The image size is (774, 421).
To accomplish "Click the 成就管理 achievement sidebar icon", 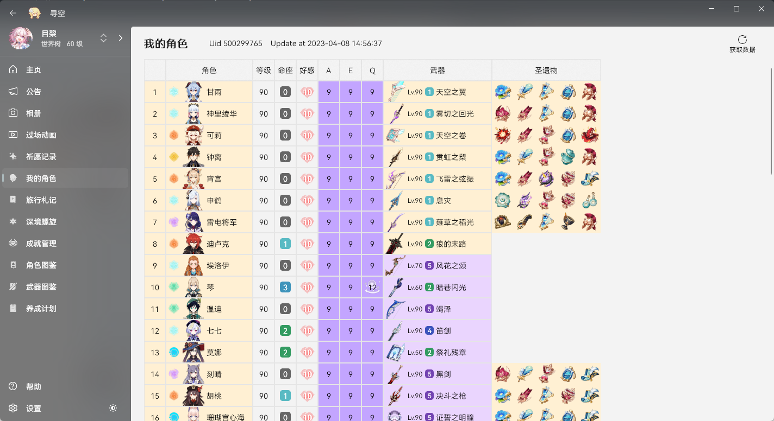I will pyautogui.click(x=13, y=244).
